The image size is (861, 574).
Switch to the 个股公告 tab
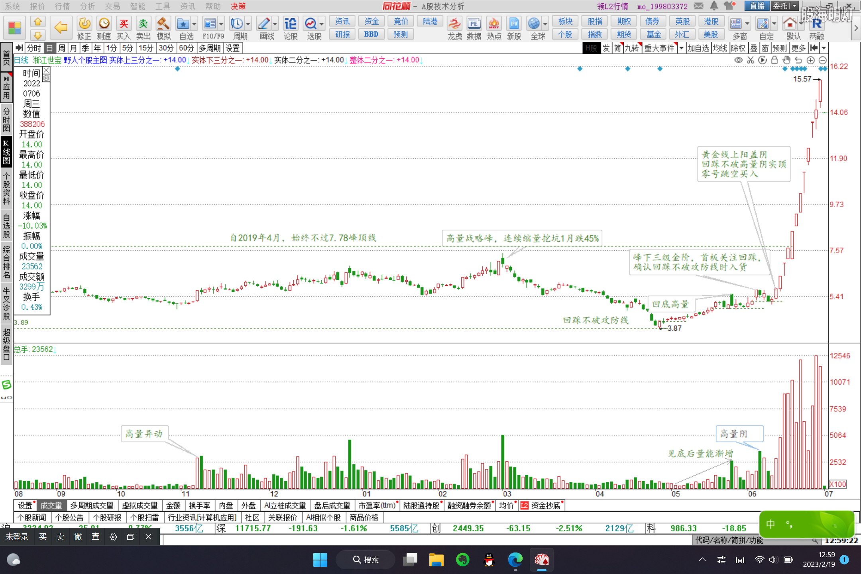pos(69,517)
